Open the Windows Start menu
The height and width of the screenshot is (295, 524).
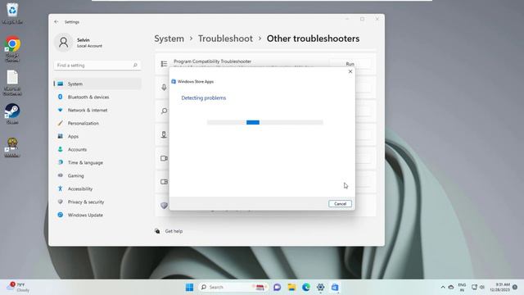click(189, 288)
